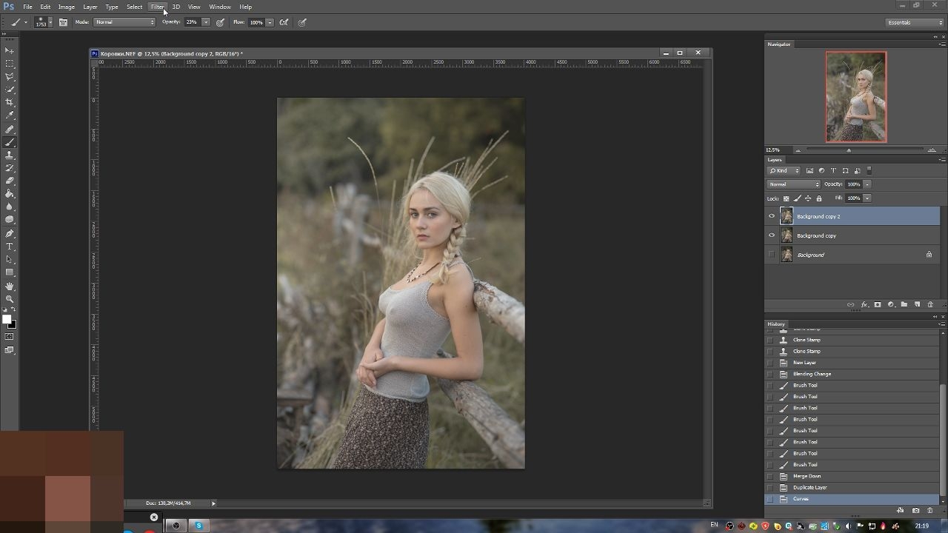
Task: Delete the selected layer
Action: [931, 304]
